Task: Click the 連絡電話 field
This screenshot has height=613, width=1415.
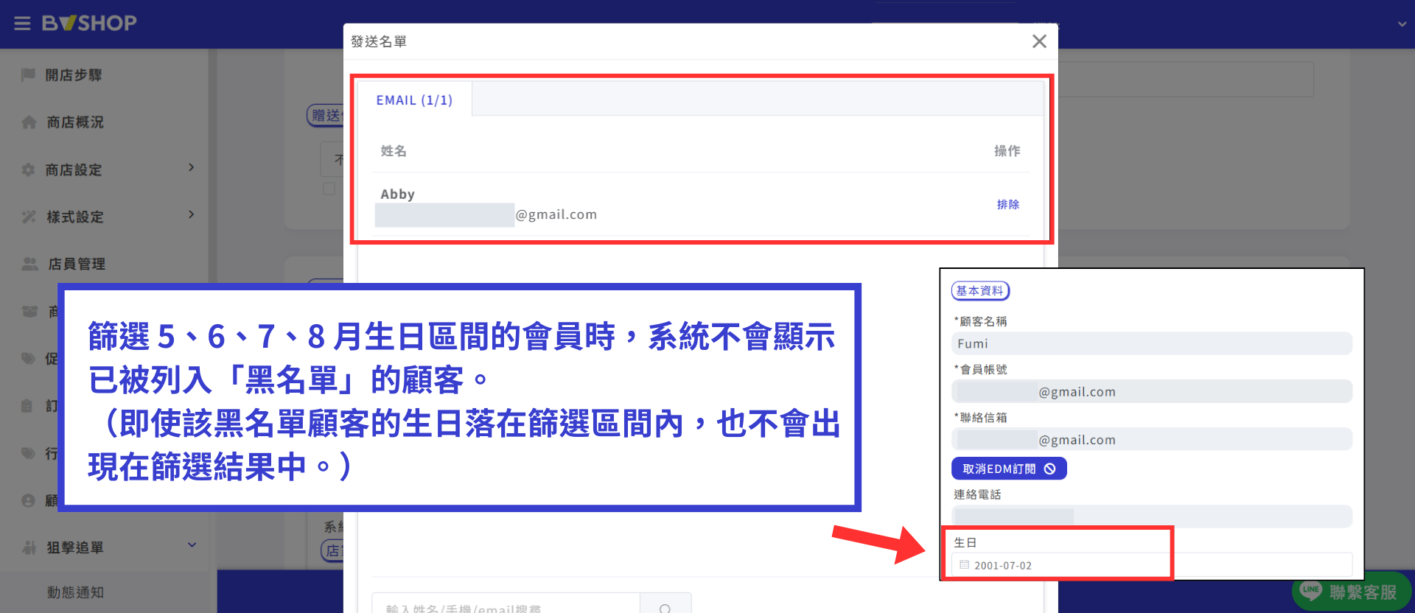Action: (x=1151, y=516)
